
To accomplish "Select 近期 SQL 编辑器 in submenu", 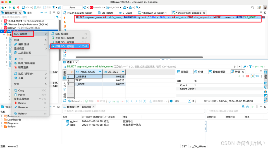I will (x=70, y=38).
